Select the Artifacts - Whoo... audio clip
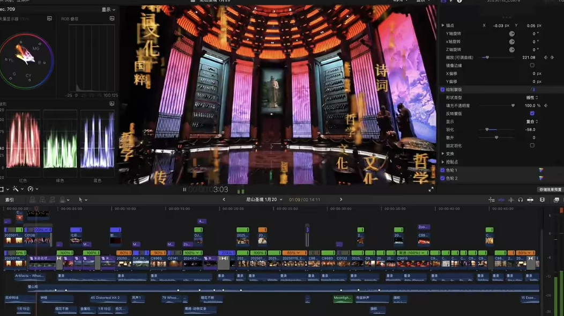The height and width of the screenshot is (316, 564). (30, 276)
